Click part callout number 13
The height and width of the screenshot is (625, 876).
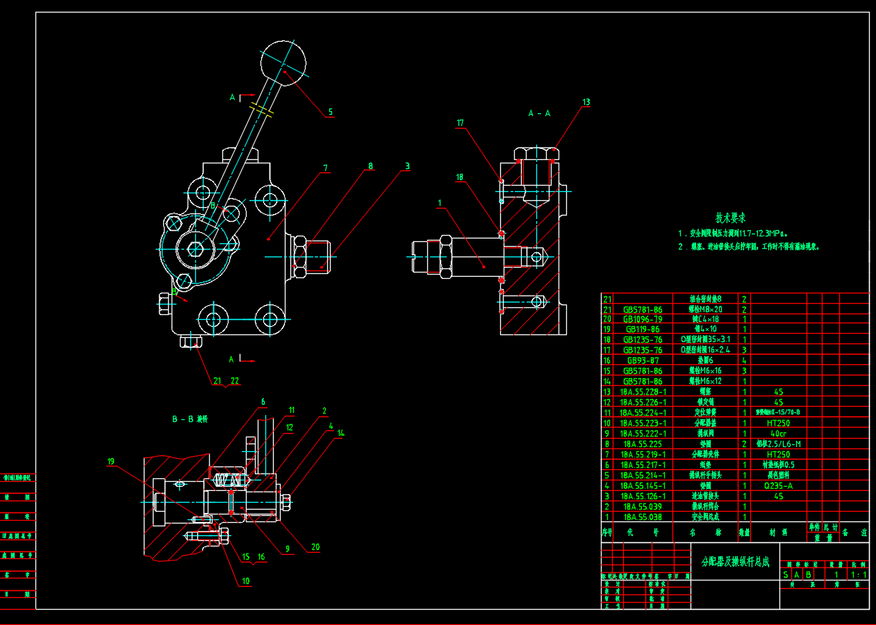[586, 102]
